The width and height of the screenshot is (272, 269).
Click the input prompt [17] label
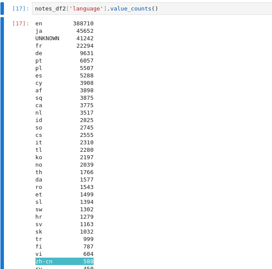[21, 8]
